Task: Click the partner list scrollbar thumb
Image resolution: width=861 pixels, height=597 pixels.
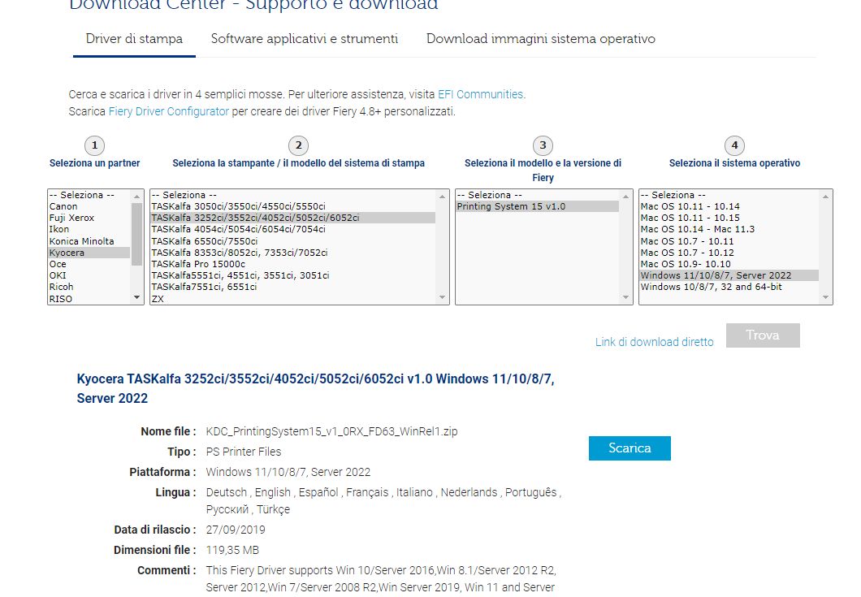Action: click(137, 233)
